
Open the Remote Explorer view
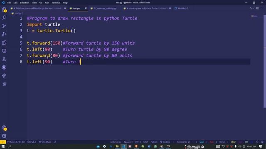coord(4,50)
